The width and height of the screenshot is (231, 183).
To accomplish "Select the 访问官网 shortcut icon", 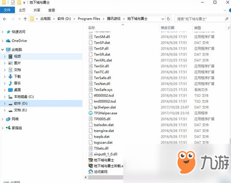I will pos(91,172).
